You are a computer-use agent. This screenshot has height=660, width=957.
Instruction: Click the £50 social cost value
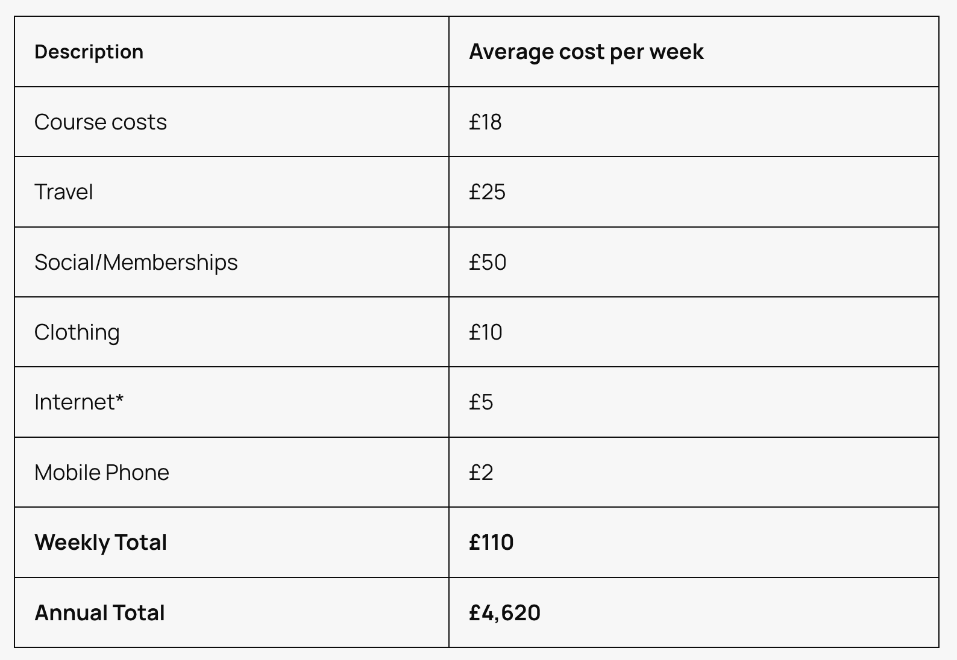tap(488, 263)
